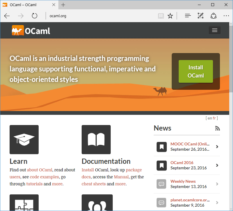Add the page to favorites with the star

tap(170, 16)
